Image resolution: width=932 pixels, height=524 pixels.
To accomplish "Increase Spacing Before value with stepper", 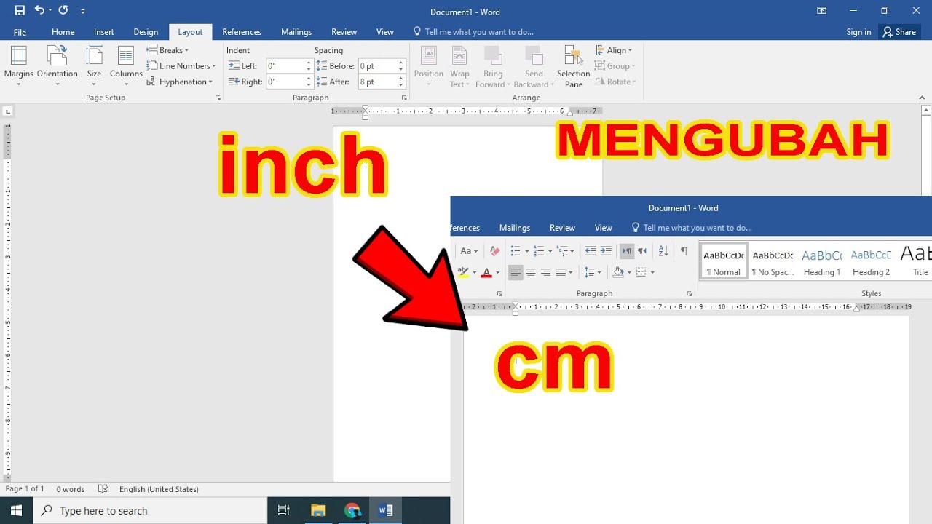I will [401, 63].
